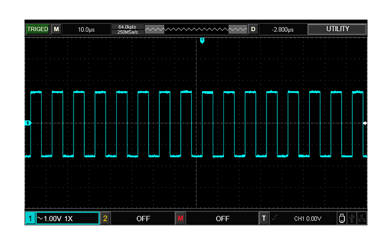Open the 10.0µs timebase scale setting
The width and height of the screenshot is (392, 245).
click(86, 29)
